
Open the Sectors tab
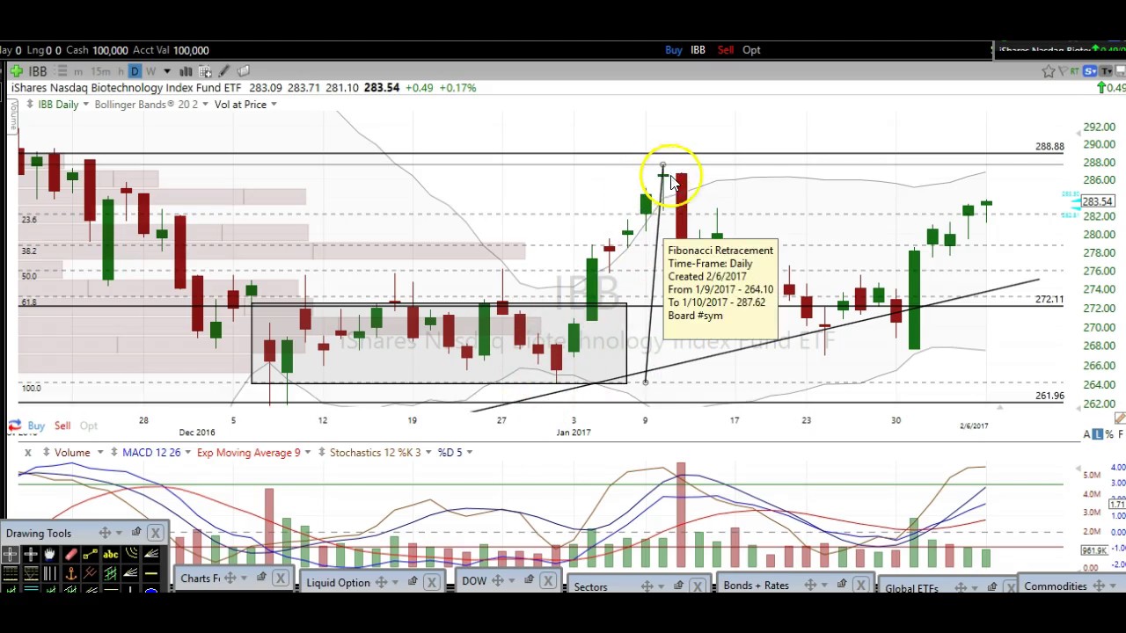(x=590, y=586)
